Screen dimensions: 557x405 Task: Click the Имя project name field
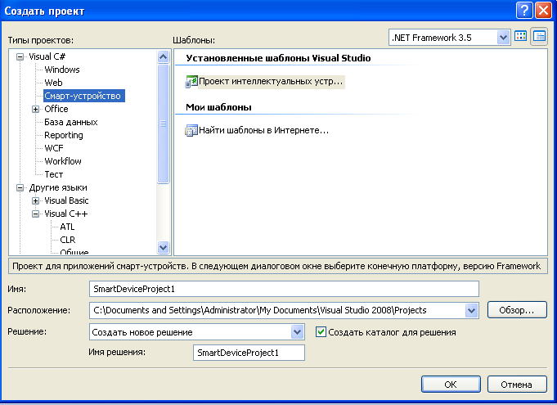click(284, 289)
